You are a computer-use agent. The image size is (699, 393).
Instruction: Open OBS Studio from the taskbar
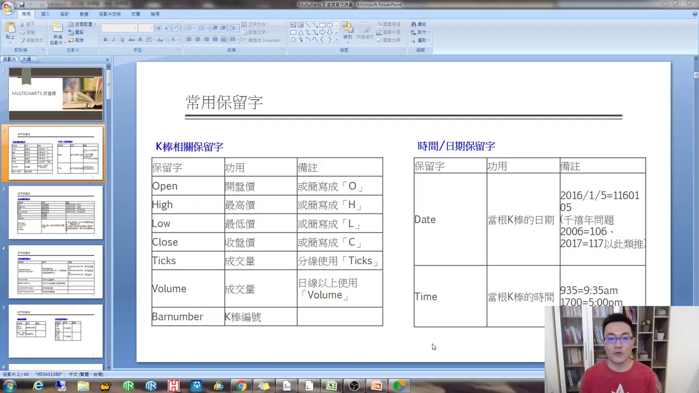pyautogui.click(x=354, y=386)
